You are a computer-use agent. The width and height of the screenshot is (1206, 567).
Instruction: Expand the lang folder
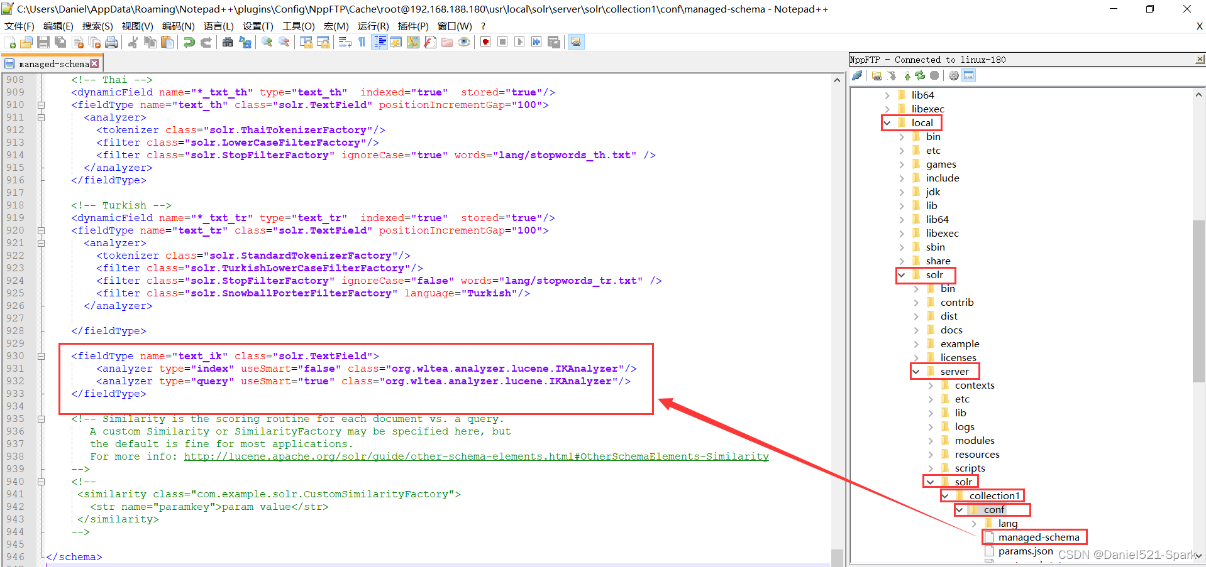[x=974, y=524]
